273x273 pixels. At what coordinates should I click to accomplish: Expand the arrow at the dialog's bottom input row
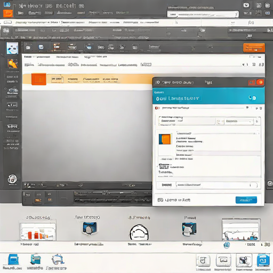click(250, 185)
